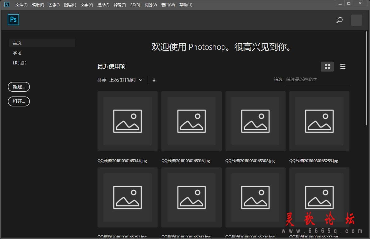The image size is (370, 239).
Task: Click the user profile avatar square
Action: tap(356, 20)
